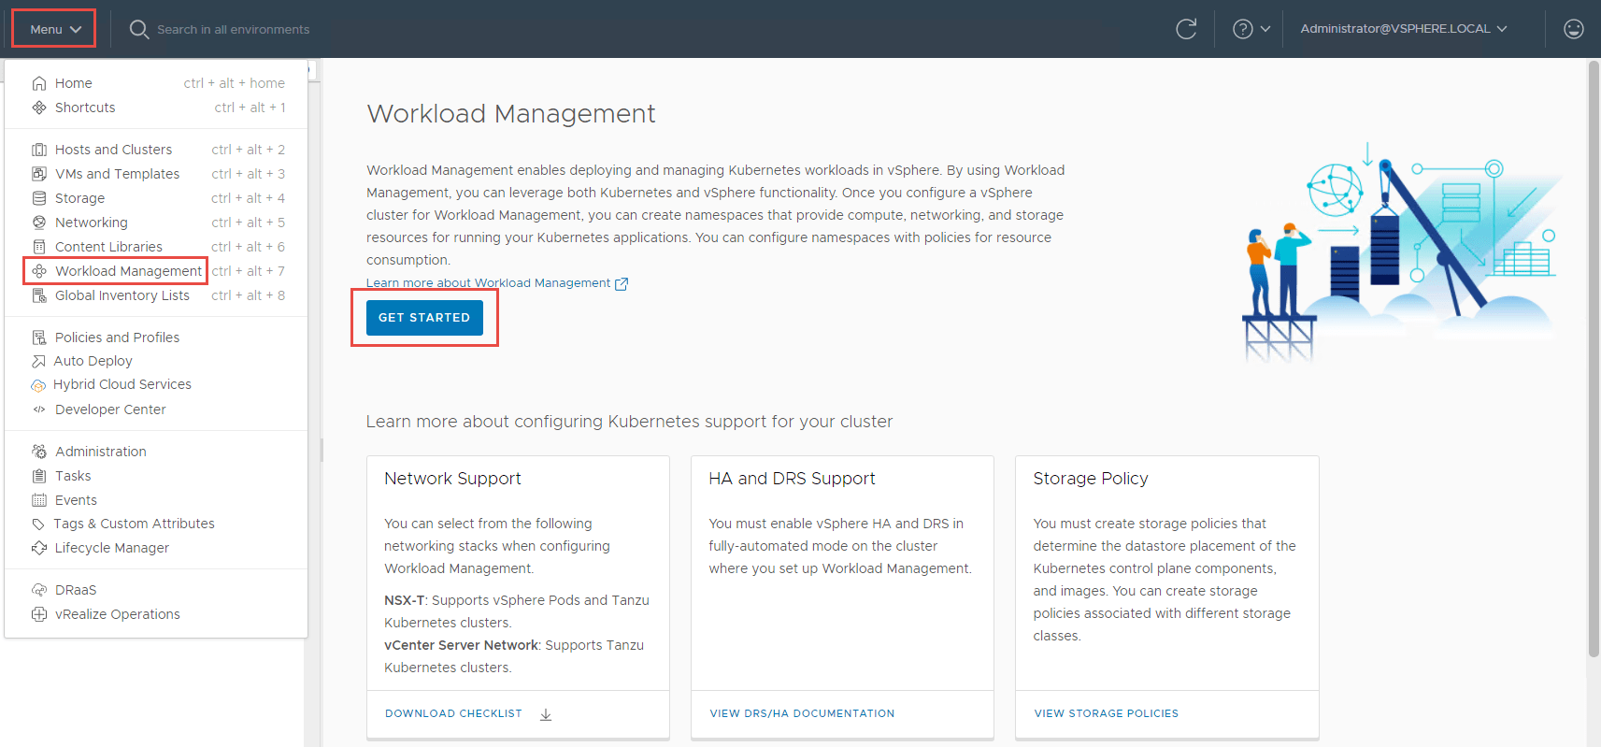
Task: Click the Administration gear icon
Action: pos(39,452)
